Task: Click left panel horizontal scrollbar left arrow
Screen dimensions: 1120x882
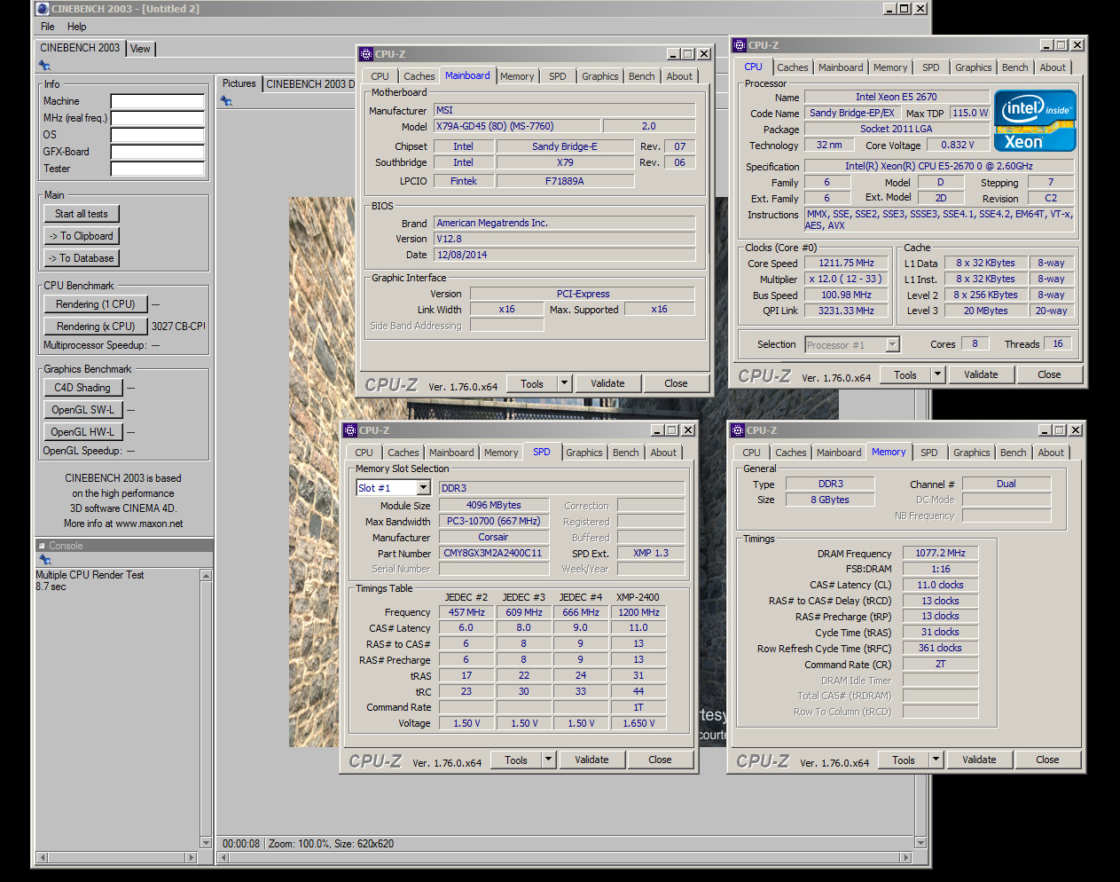Action: pos(42,857)
